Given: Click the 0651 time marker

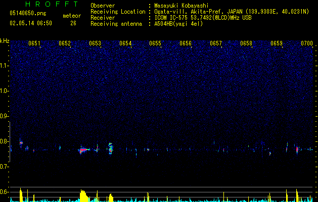Looking at the screenshot, I should coord(34,43).
